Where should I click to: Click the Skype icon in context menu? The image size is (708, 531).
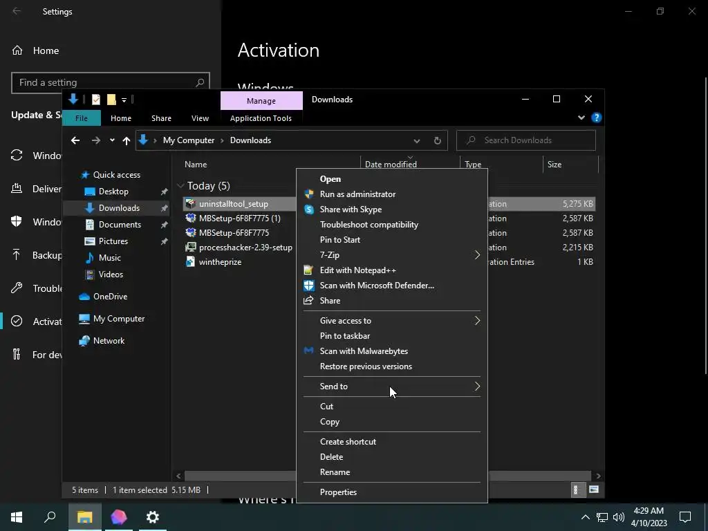[x=309, y=209]
